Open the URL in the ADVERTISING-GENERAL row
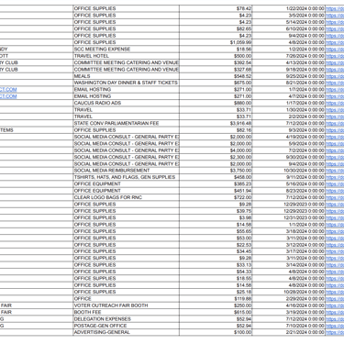Viewport: 344px width, 344px height. [x=335, y=332]
